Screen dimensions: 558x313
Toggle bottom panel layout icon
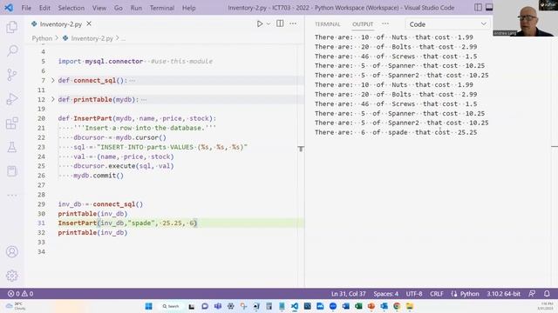[489, 8]
